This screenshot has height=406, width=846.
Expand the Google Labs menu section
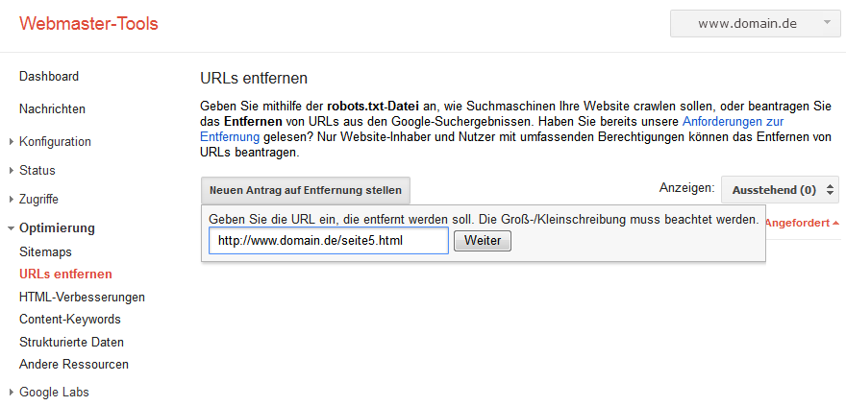pyautogui.click(x=54, y=392)
